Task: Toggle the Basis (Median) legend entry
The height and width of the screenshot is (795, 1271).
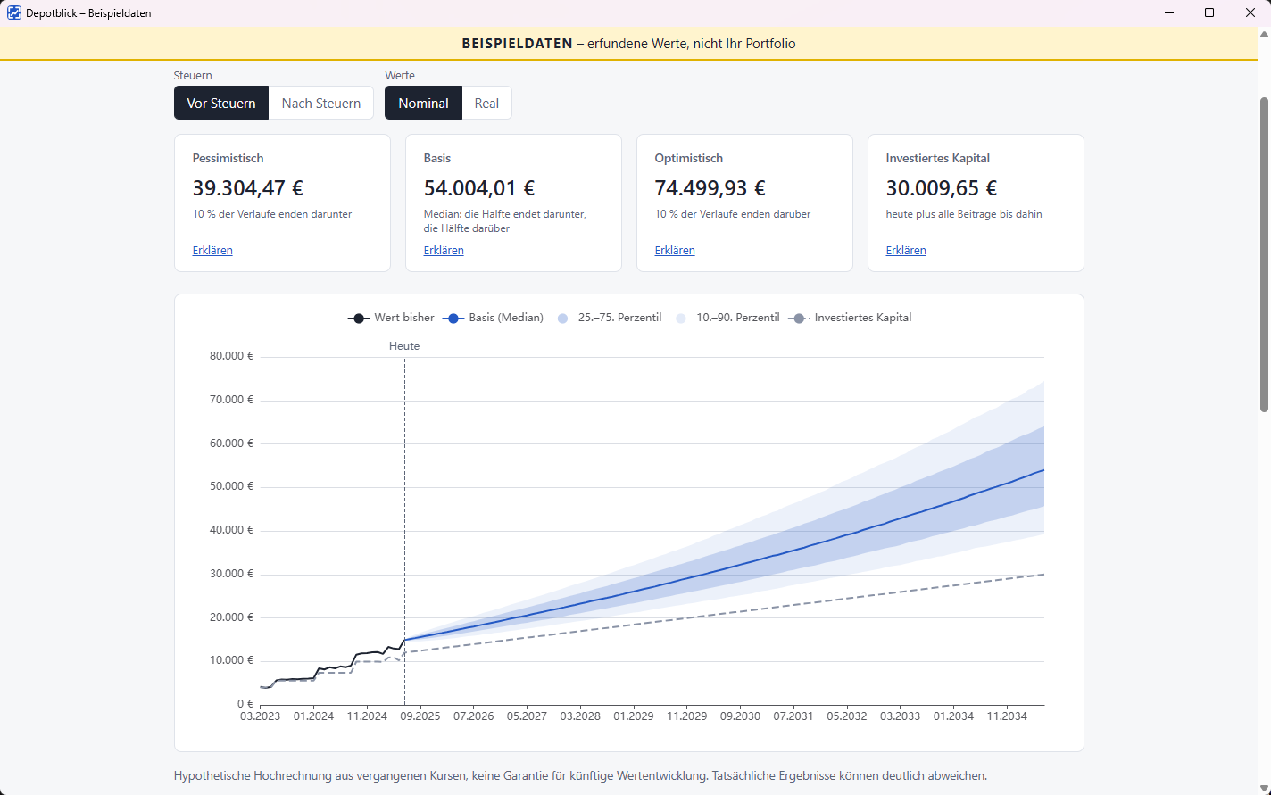Action: tap(493, 318)
